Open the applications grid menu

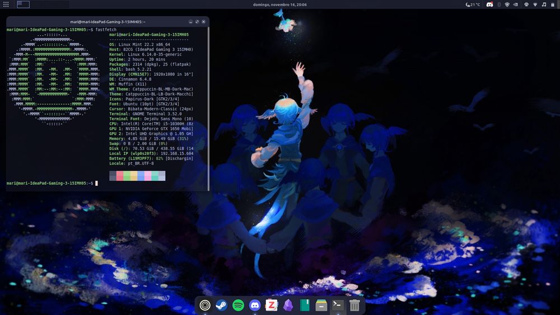pos(6,4)
